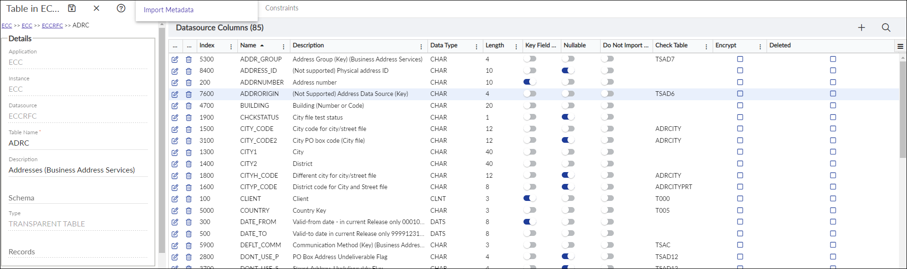The height and width of the screenshot is (269, 907).
Task: Sort by the Do Not Import column header
Action: click(626, 45)
